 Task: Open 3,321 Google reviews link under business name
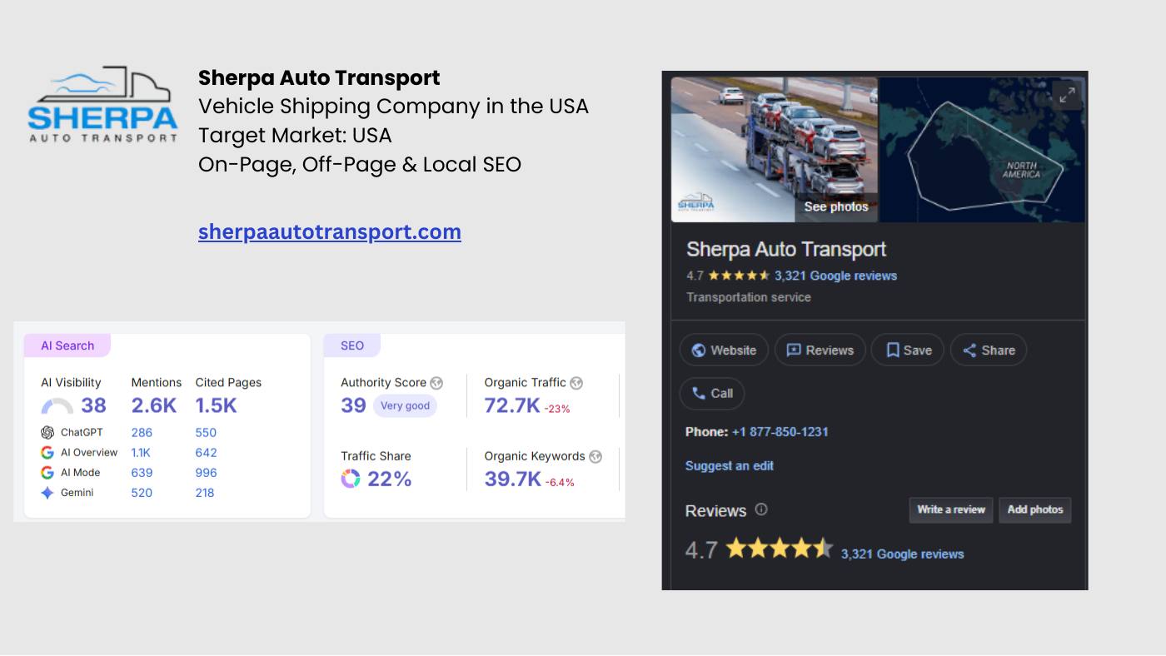835,276
